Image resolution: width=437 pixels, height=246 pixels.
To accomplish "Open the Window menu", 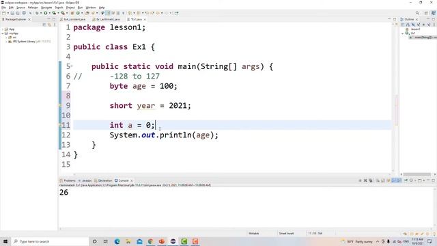I will click(x=91, y=8).
